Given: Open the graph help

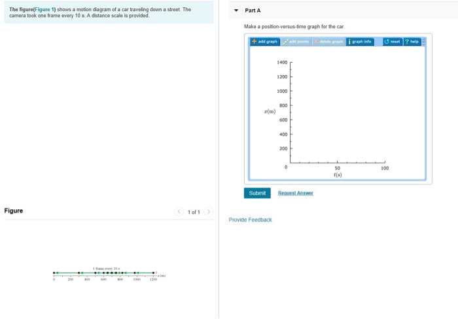Looking at the screenshot, I should click(x=412, y=41).
